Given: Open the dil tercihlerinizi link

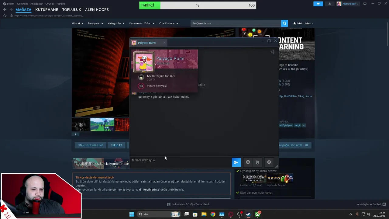Looking at the screenshot, I should pyautogui.click(x=149, y=189).
